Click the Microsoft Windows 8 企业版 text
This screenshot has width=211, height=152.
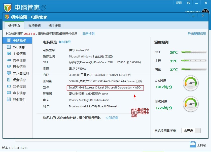(x=91, y=56)
